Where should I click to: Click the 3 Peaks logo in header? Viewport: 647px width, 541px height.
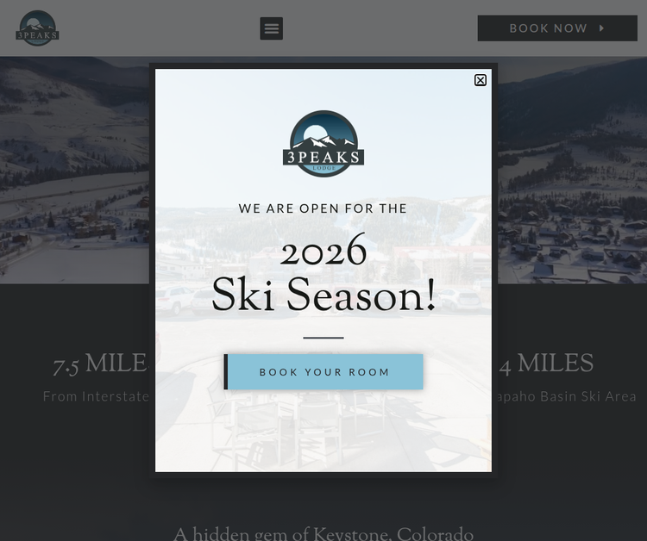click(38, 28)
